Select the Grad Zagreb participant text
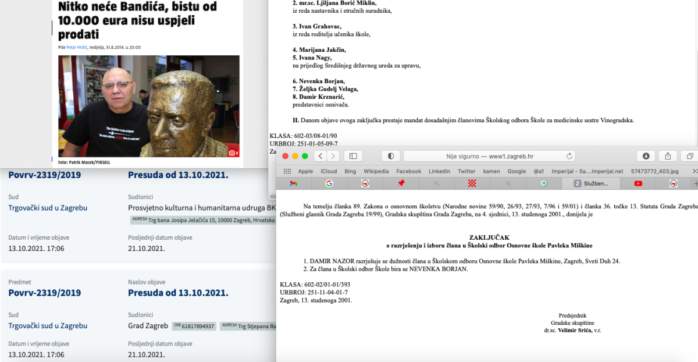 point(148,326)
